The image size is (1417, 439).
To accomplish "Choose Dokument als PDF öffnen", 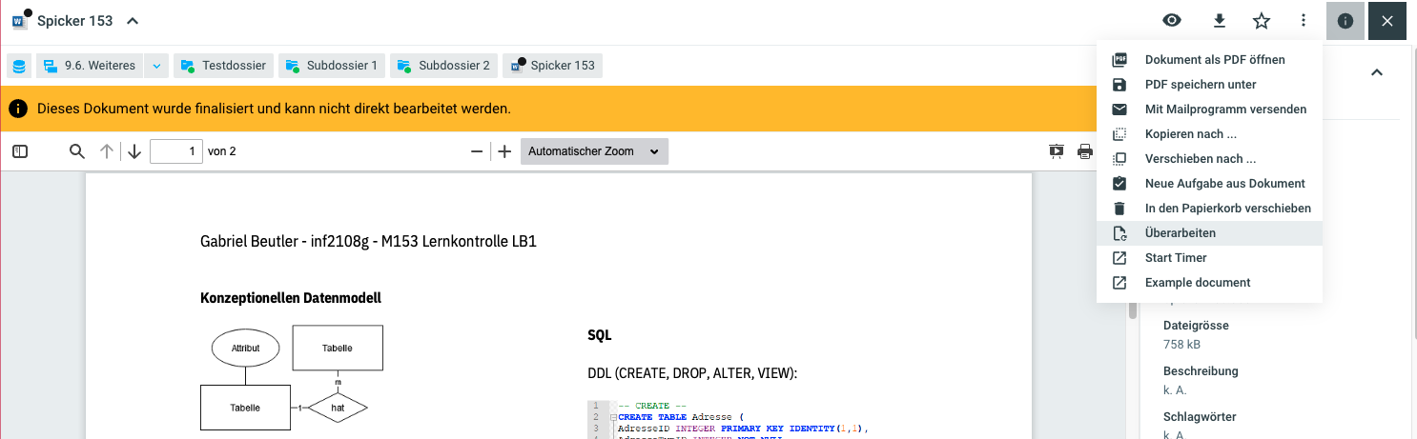I will 1214,60.
